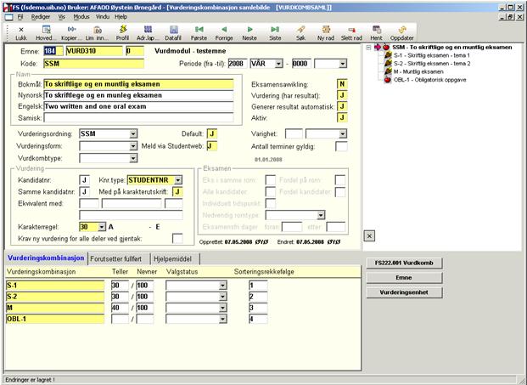The height and width of the screenshot is (385, 527).
Task: Add a new row with Ny rad
Action: coord(325,33)
